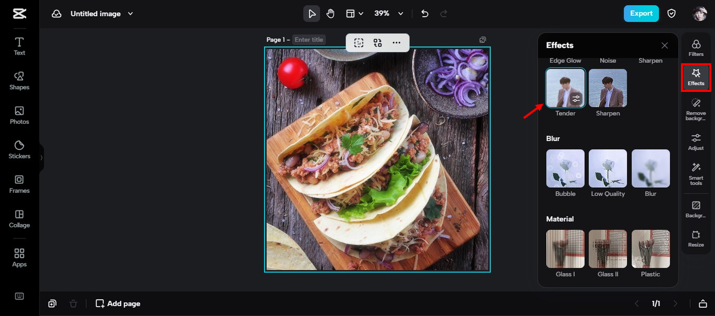Apply the Tender effect thumbnail

[565, 88]
